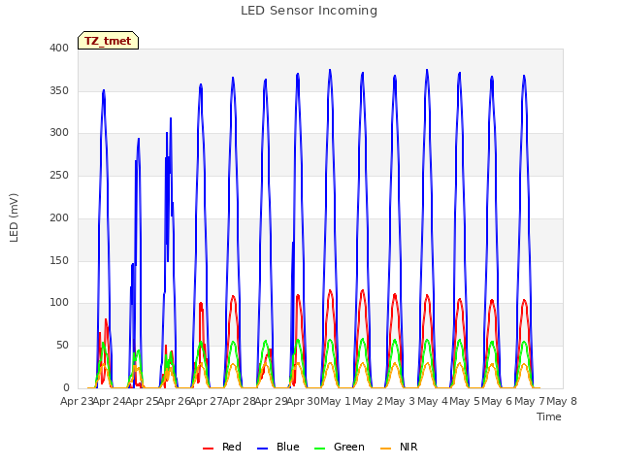Click the 300 y-axis tick label
621x466 pixels.
coord(59,133)
